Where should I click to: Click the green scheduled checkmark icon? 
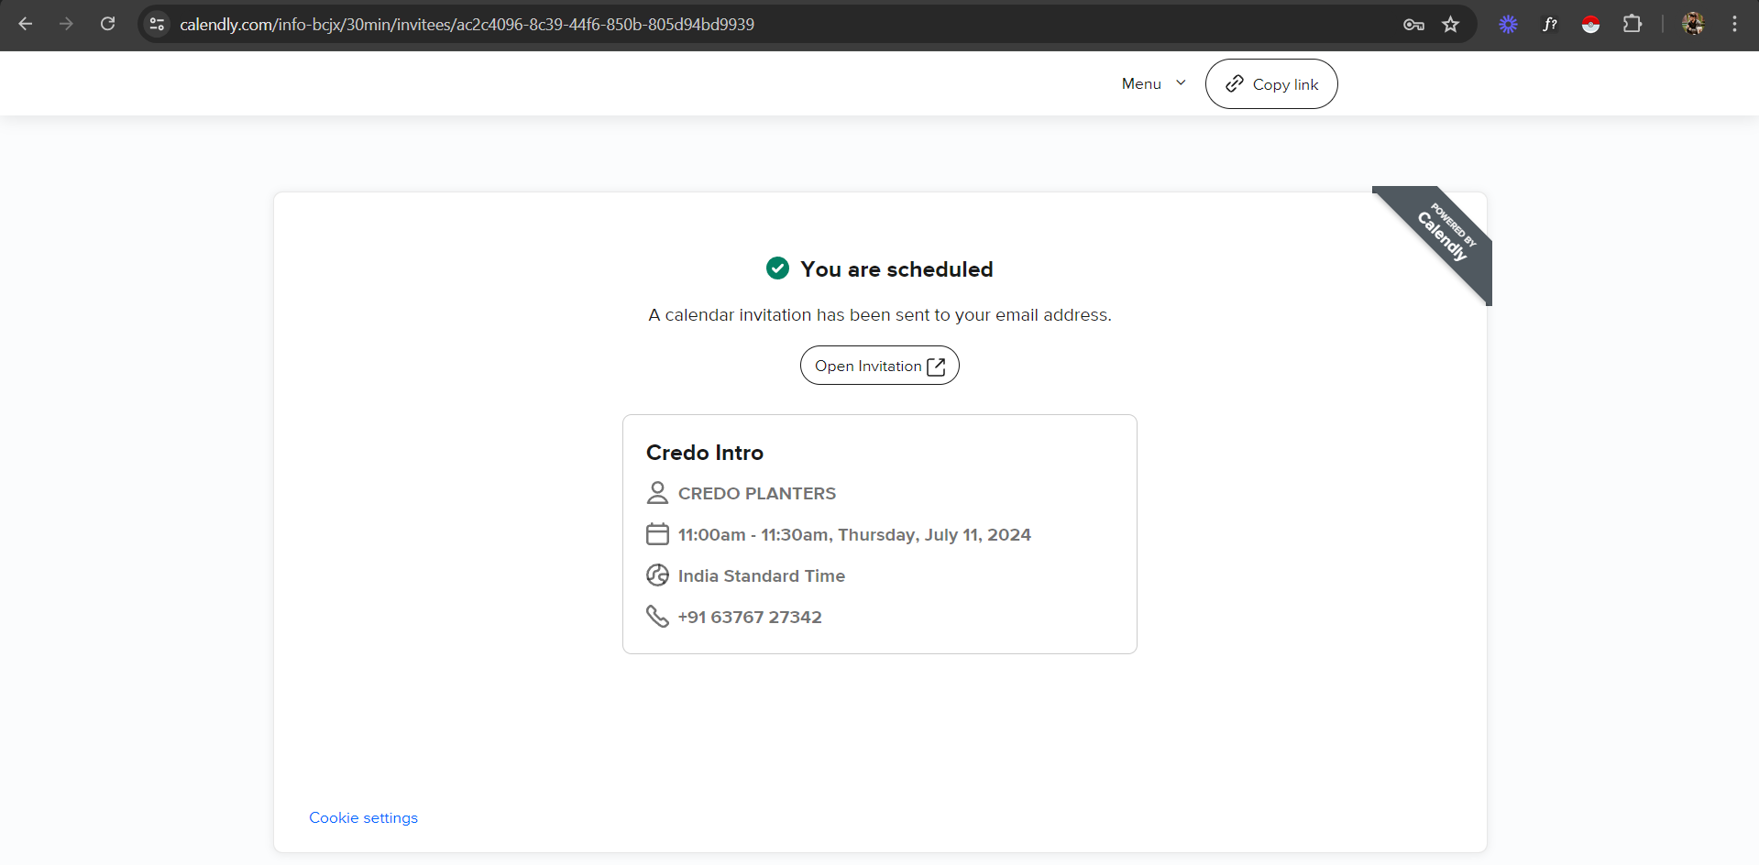coord(777,268)
